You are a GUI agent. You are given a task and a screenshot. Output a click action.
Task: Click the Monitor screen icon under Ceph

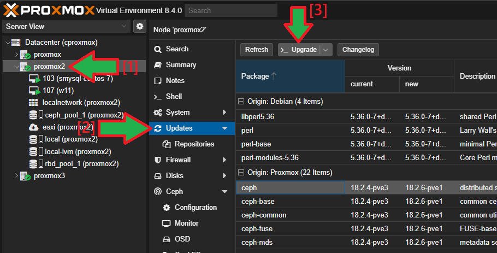click(x=167, y=223)
